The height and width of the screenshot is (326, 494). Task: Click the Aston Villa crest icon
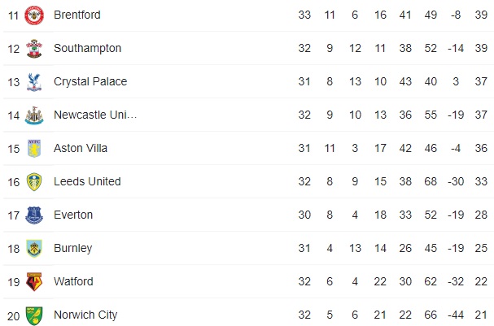(33, 149)
